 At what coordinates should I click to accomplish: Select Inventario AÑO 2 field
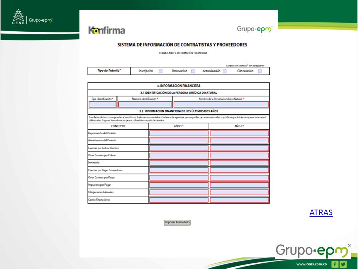[239, 163]
